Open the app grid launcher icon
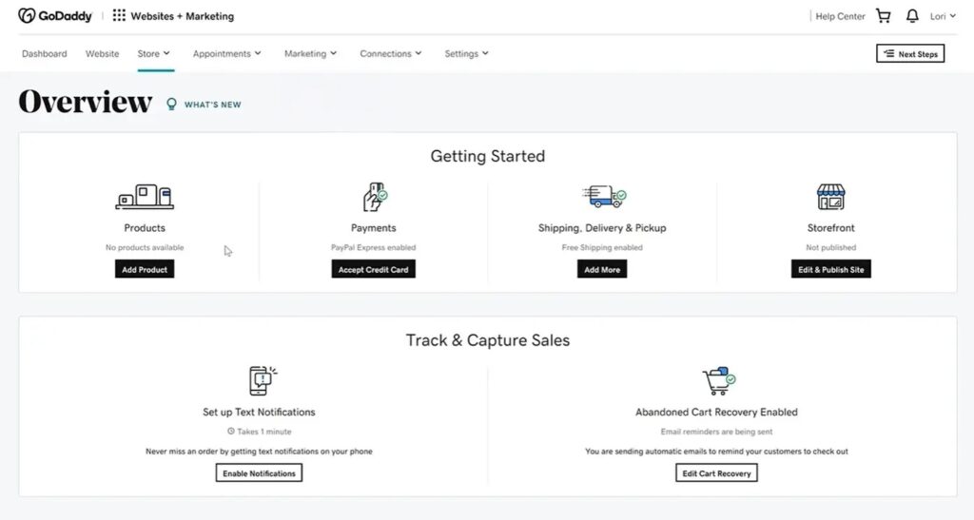Viewport: 974px width, 520px height. 119,15
